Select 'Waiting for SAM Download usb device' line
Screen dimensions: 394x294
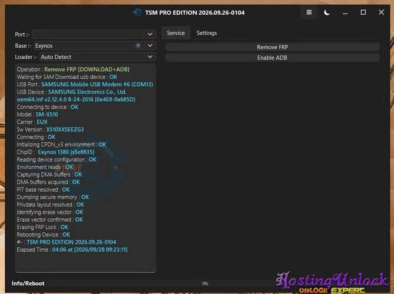click(67, 77)
